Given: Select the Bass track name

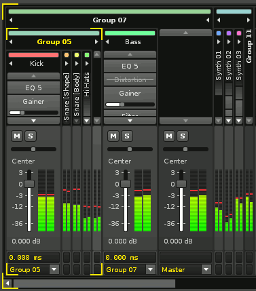Looking at the screenshot, I should (x=133, y=42).
